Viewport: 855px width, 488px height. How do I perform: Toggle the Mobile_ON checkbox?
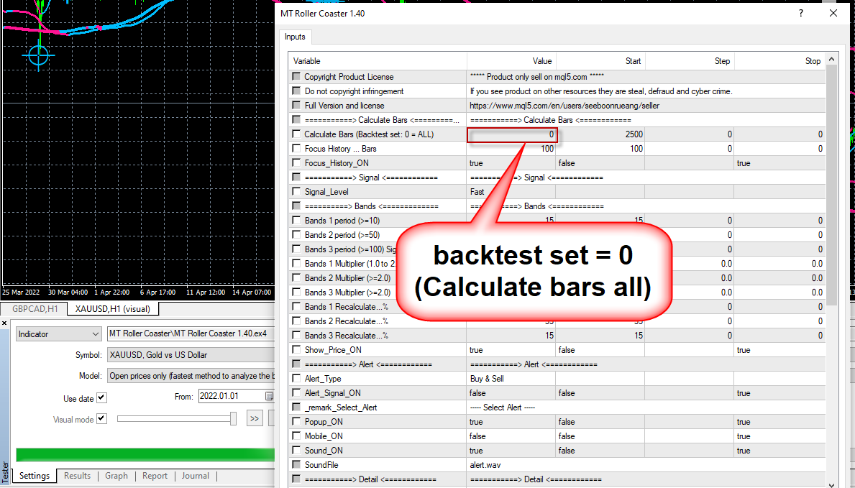tap(296, 436)
